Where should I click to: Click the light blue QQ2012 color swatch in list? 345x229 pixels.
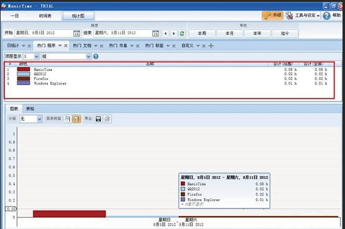pyautogui.click(x=24, y=74)
